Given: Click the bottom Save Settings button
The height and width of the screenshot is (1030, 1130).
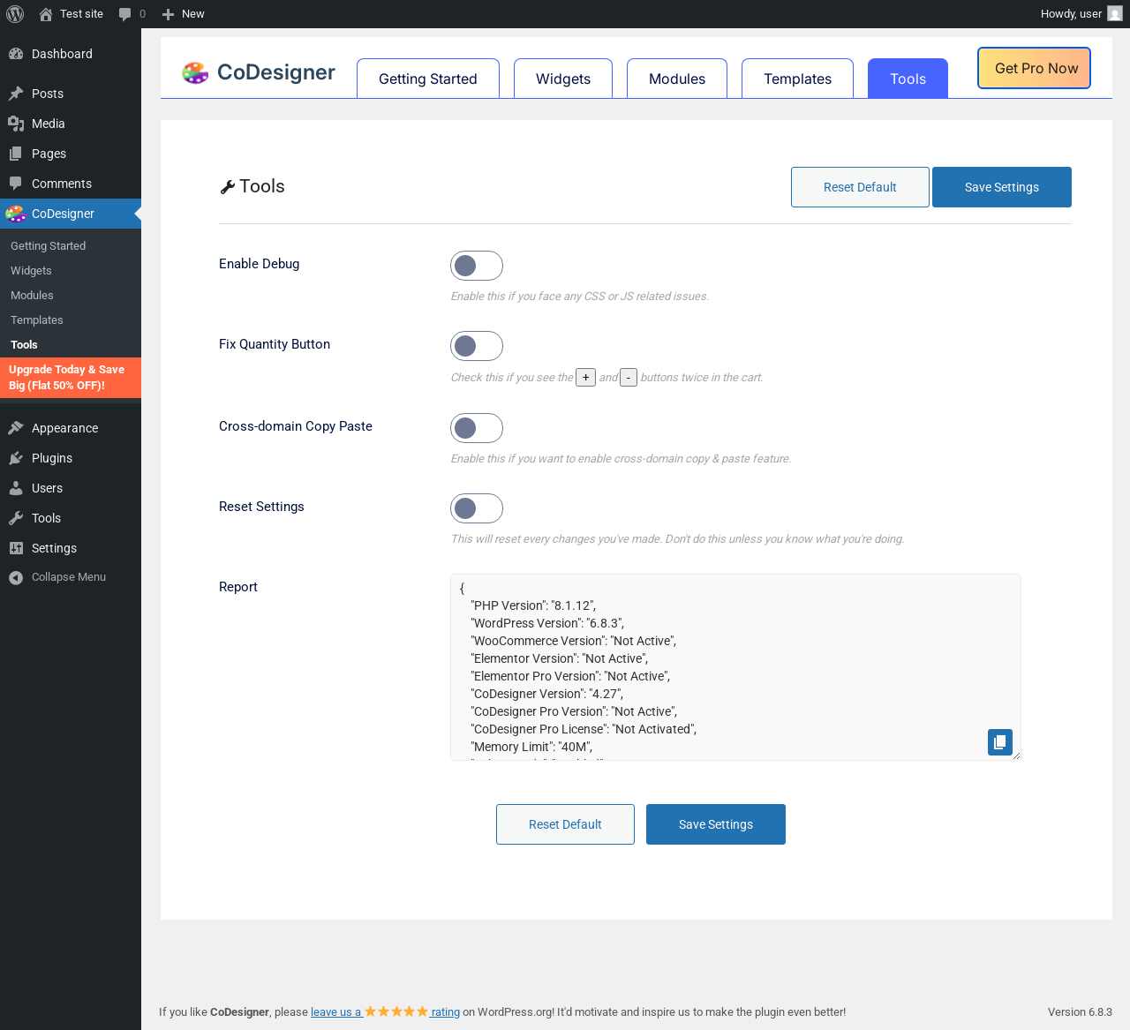Looking at the screenshot, I should click(x=716, y=824).
